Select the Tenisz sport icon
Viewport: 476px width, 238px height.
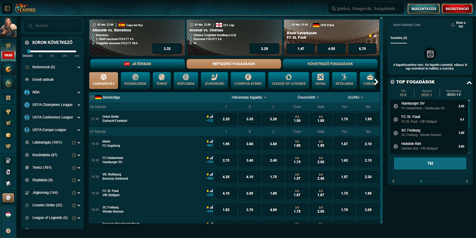(161, 80)
